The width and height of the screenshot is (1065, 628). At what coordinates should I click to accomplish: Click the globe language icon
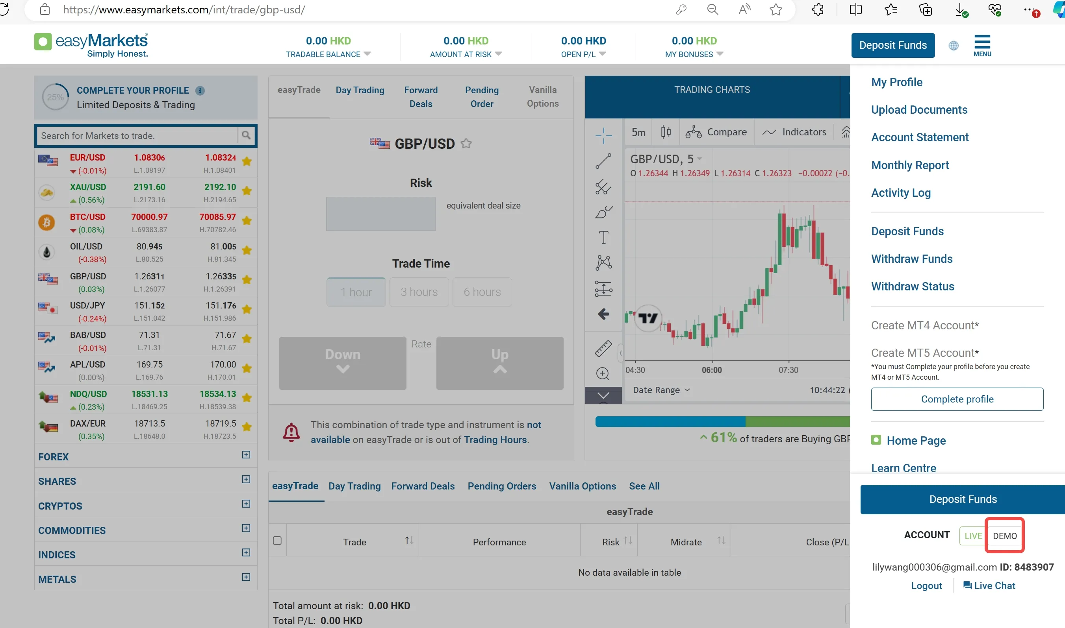point(954,45)
